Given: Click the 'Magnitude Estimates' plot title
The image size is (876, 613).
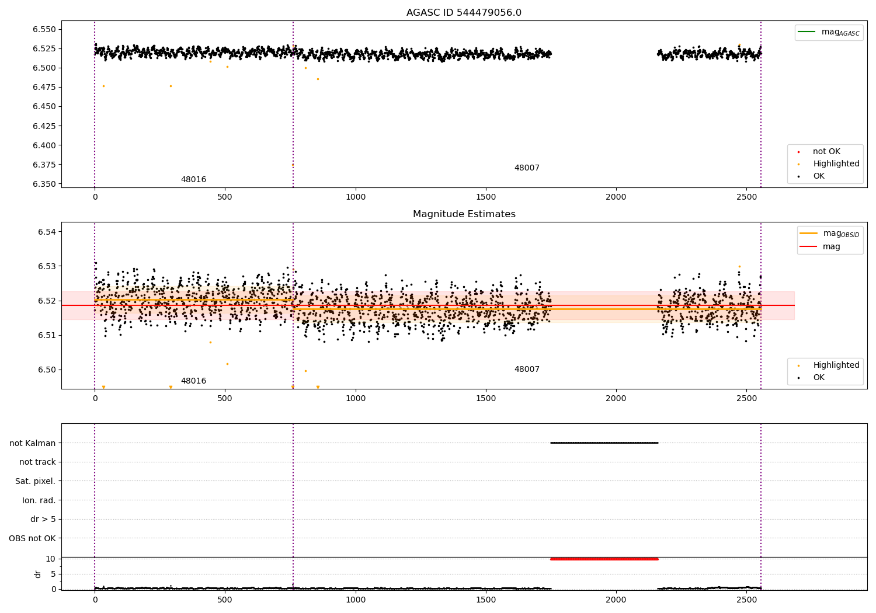Looking at the screenshot, I should click(464, 214).
